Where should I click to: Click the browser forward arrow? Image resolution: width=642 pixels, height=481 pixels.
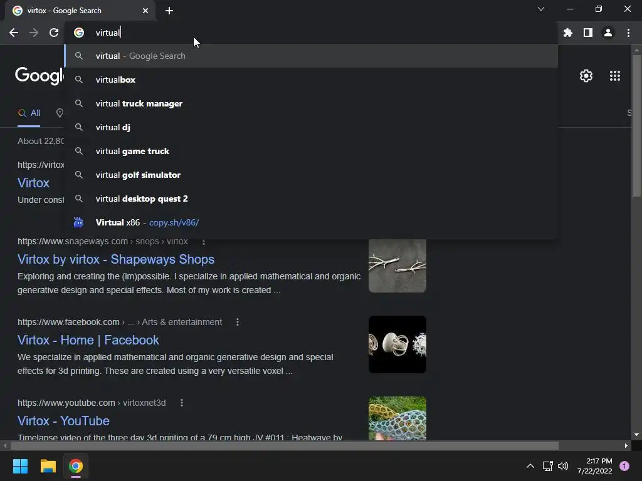pyautogui.click(x=34, y=33)
